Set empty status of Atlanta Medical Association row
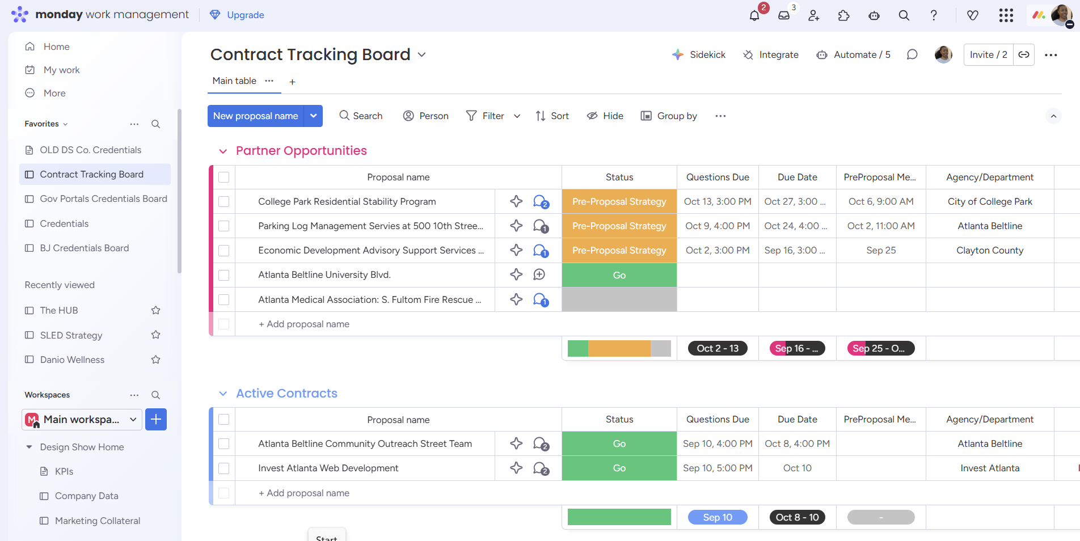The height and width of the screenshot is (541, 1080). point(619,299)
